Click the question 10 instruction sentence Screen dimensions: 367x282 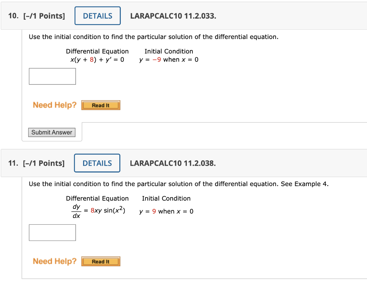click(x=153, y=37)
